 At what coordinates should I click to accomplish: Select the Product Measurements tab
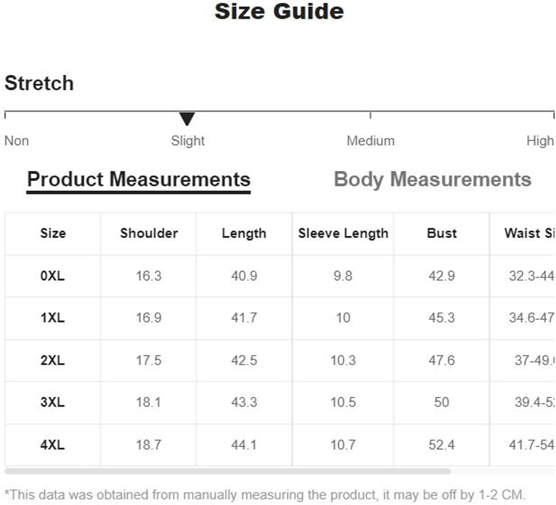coord(139,179)
